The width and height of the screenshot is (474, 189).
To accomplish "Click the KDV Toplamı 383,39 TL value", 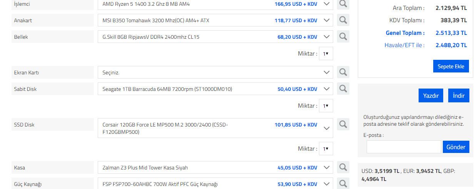I will 454,20.
